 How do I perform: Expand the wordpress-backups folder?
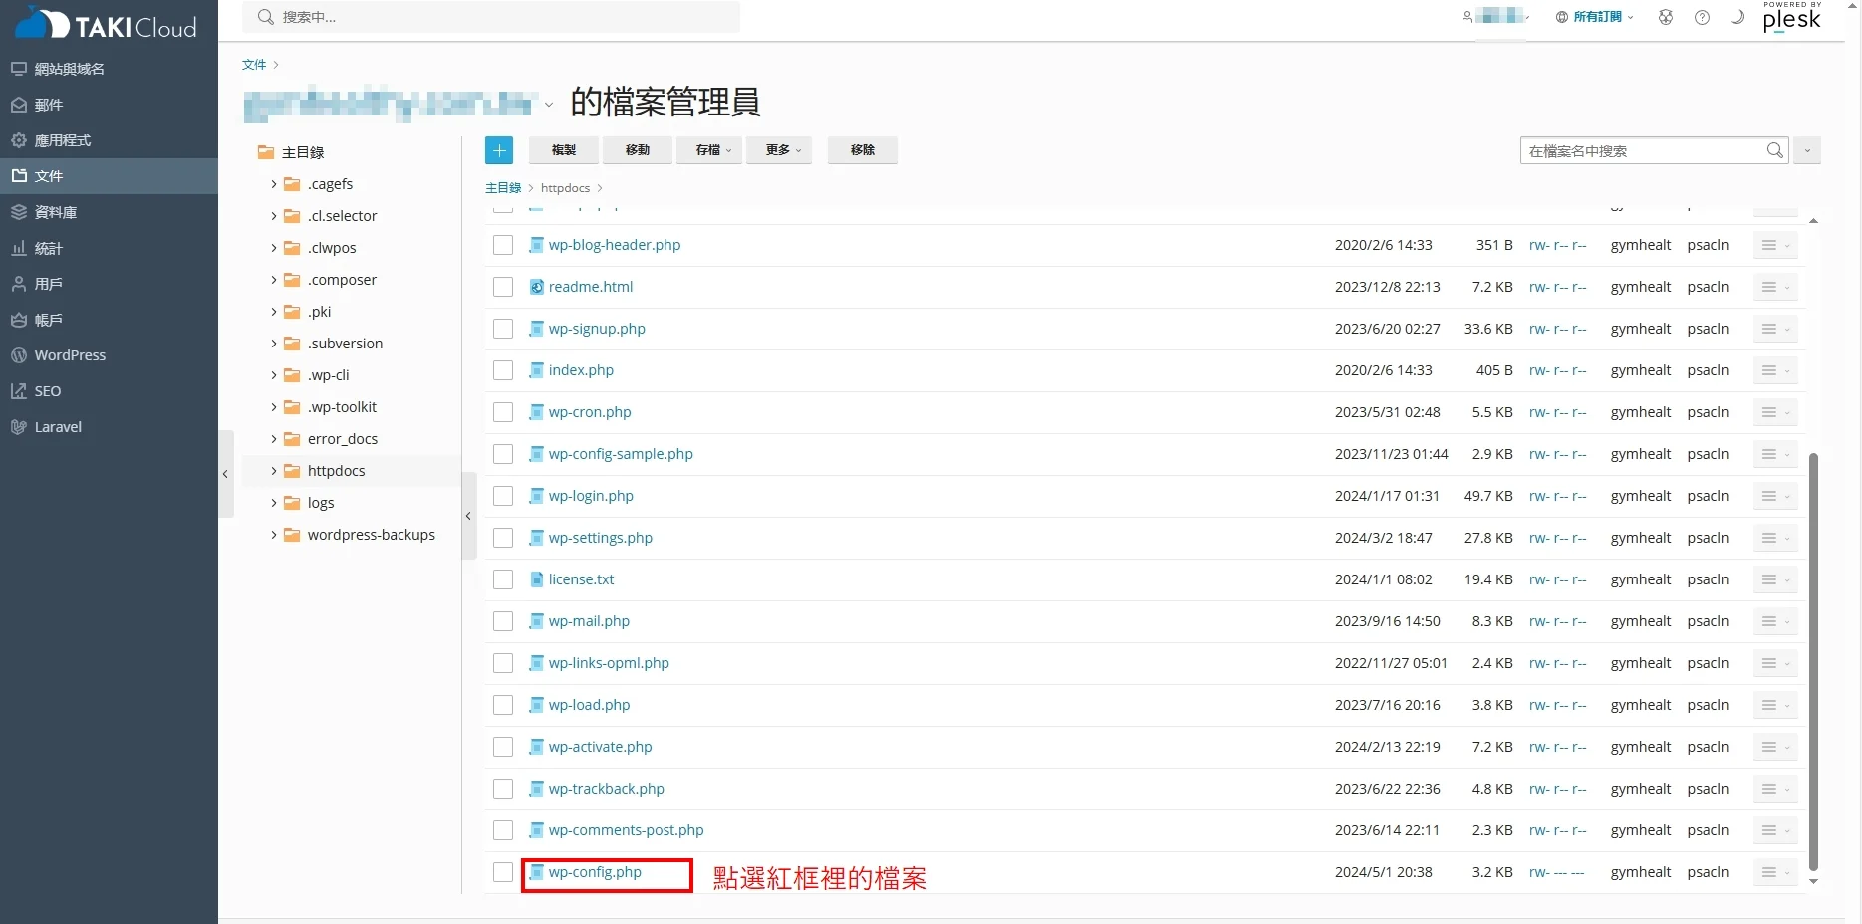(x=274, y=535)
